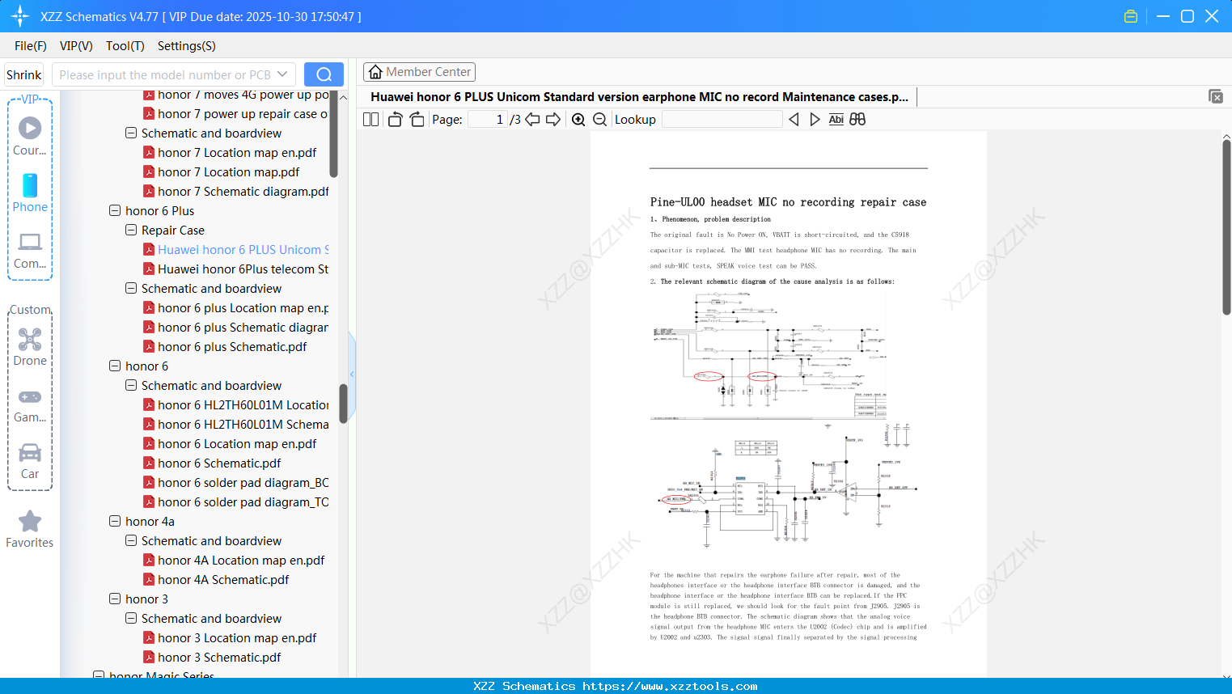Select the Computer category in sidebar

click(30, 250)
